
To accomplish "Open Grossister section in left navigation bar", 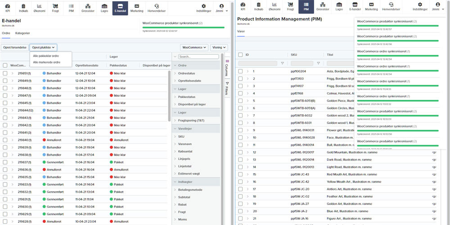I will [x=88, y=7].
